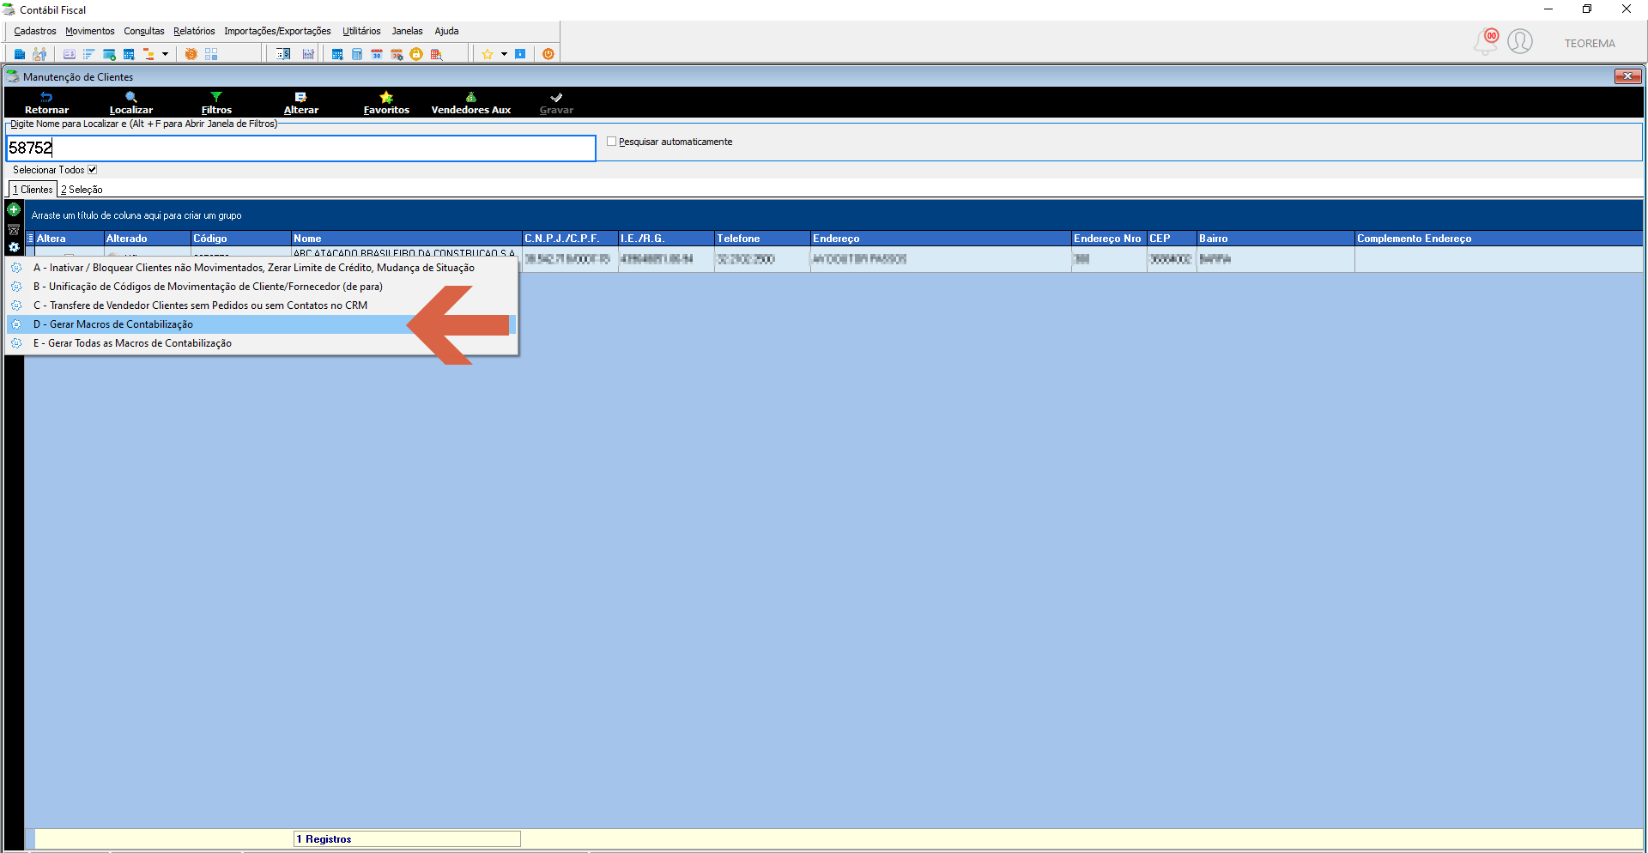Click the calendar with gear toolbar icon
The image size is (1648, 853).
tap(397, 54)
